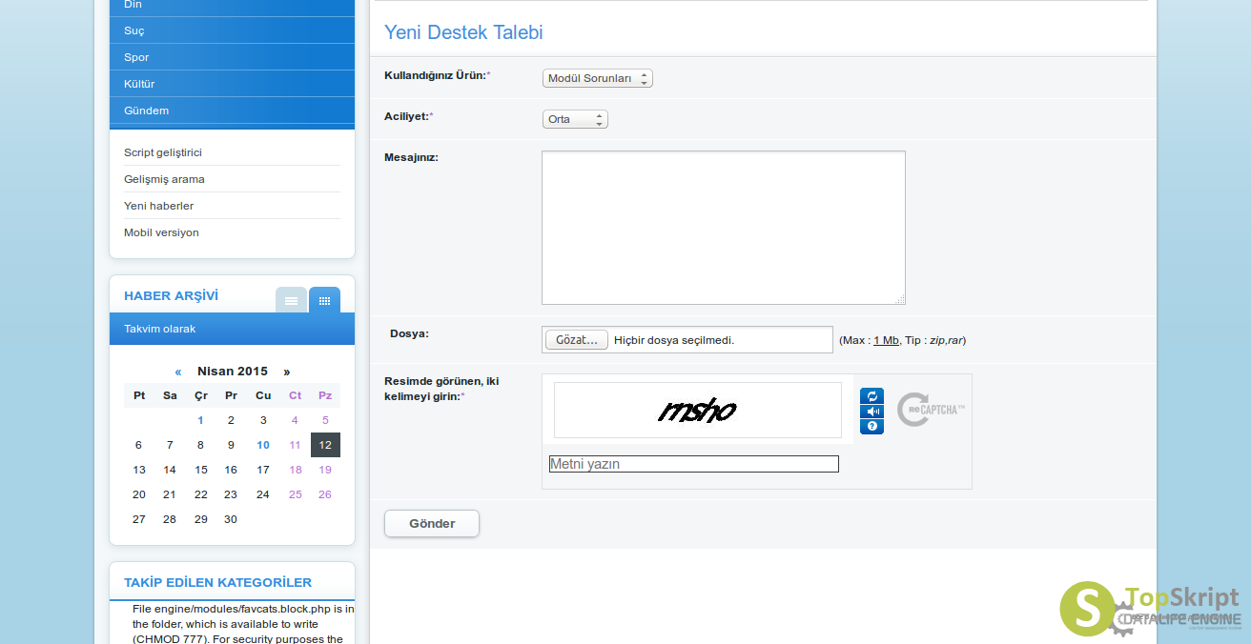Select calendar day 1
Screen dimensions: 1251x644
tap(200, 420)
